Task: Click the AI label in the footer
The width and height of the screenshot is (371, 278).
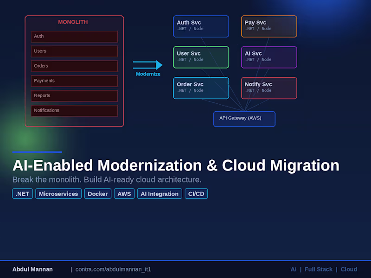Action: 294,269
